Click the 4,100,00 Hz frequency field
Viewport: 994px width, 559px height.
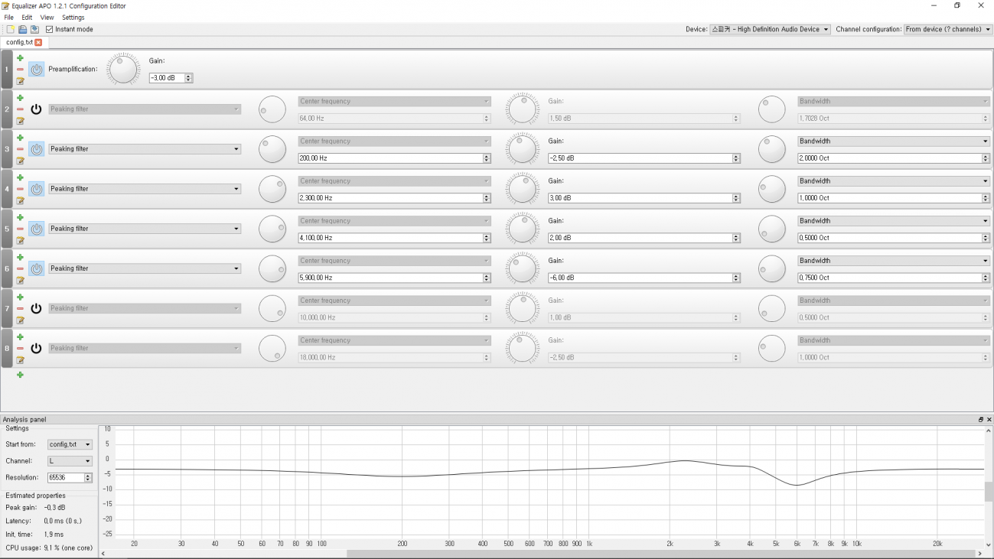click(x=393, y=237)
